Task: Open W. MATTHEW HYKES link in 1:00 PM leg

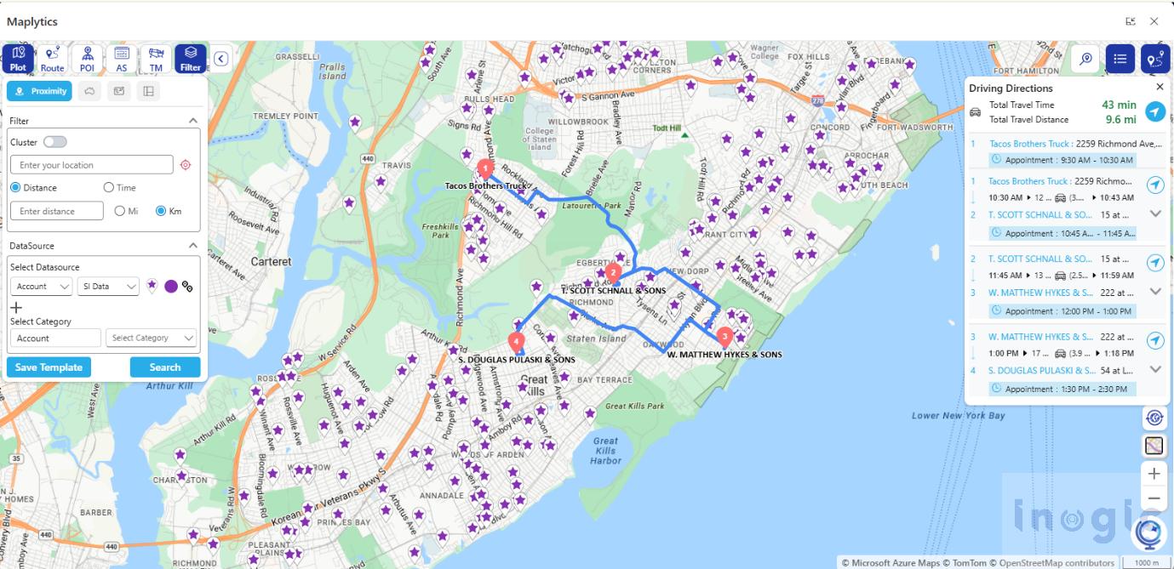Action: click(1040, 337)
